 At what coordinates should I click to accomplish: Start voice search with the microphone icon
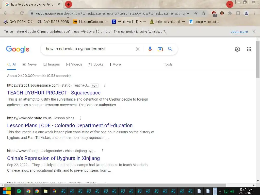(150, 49)
